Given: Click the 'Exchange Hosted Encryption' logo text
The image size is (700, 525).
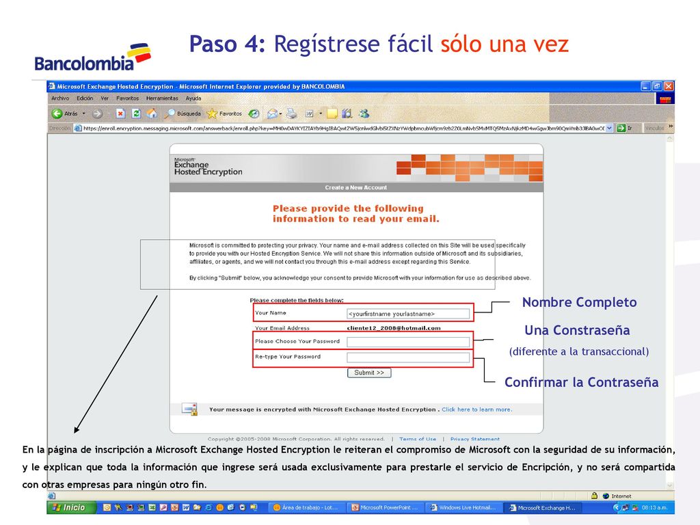Looking at the screenshot, I should coord(208,168).
